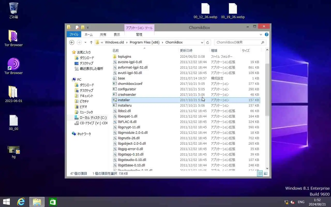The image size is (331, 207).
Task: Click the ENG language indicator
Action: click(301, 202)
